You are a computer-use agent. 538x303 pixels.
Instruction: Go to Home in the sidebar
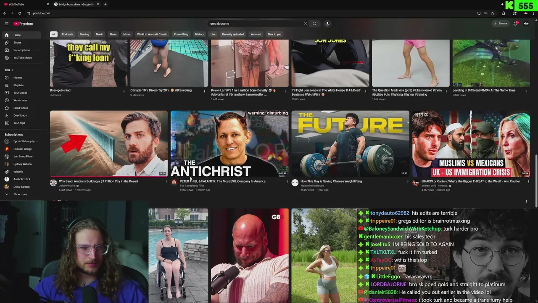point(21,35)
